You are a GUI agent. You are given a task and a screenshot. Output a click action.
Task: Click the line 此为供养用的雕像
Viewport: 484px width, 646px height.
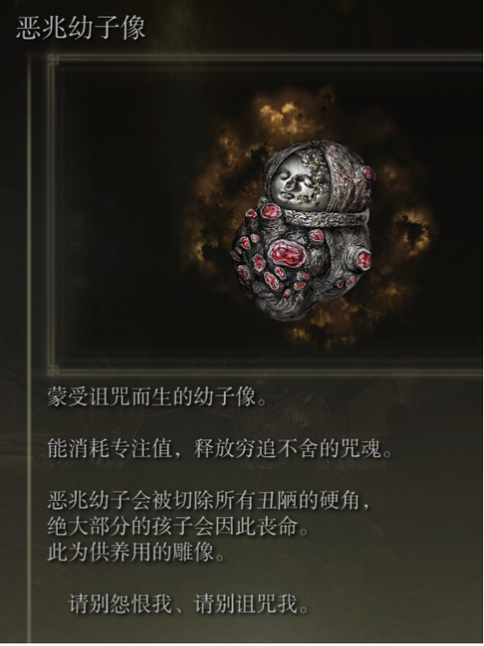[137, 552]
